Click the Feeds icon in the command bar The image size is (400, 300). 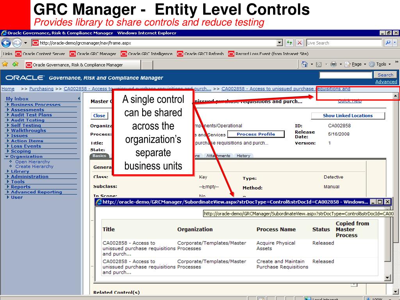[x=319, y=64]
